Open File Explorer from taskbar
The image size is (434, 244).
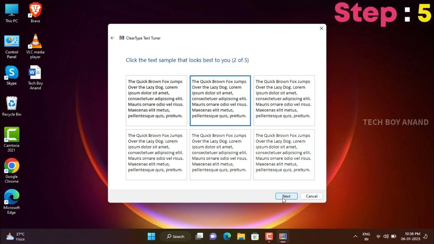[x=241, y=236]
